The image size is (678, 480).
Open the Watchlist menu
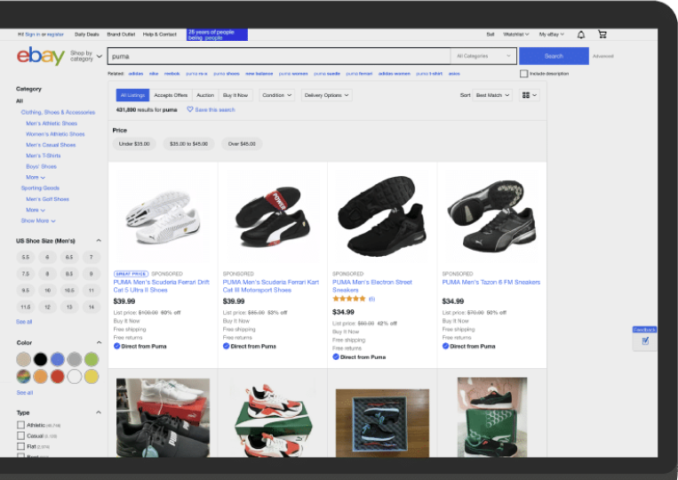516,34
